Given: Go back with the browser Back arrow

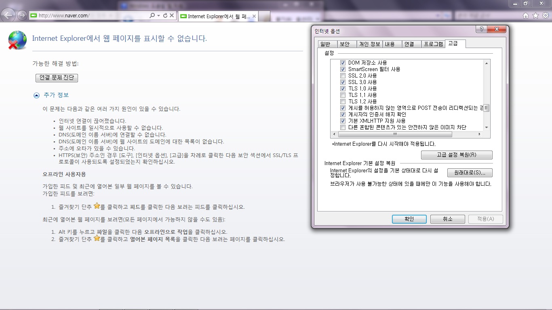Looking at the screenshot, I should click(9, 15).
